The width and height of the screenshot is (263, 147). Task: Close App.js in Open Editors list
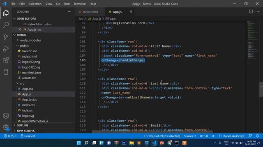20,29
